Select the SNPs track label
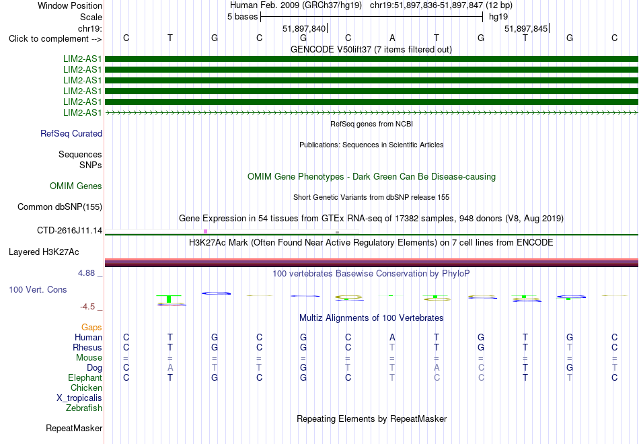Image resolution: width=639 pixels, height=444 pixels. [91, 165]
